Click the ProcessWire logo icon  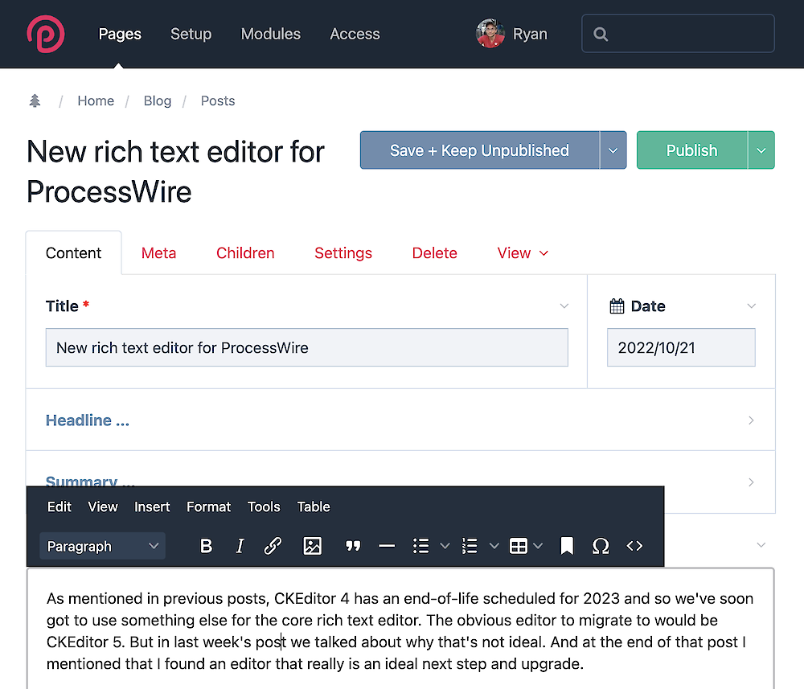tap(46, 34)
